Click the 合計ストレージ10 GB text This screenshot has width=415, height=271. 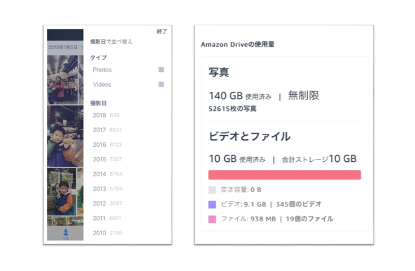pyautogui.click(x=319, y=159)
